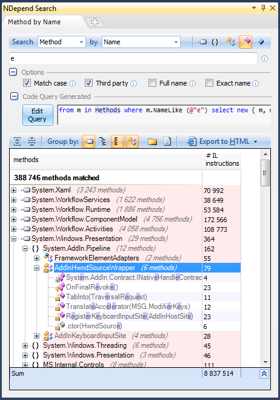The width and height of the screenshot is (280, 400).
Task: Click the info icon beside search text box
Action: [x=264, y=59]
